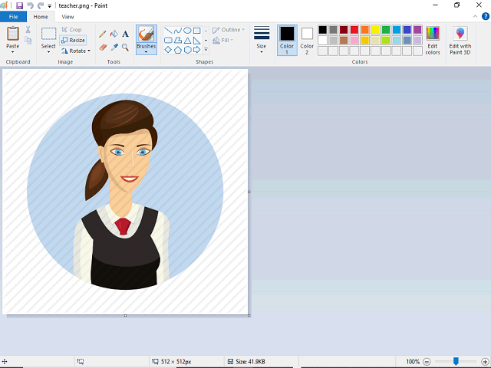Screen dimensions: 491x368
Task: Make Color 2 the active color
Action: [307, 40]
